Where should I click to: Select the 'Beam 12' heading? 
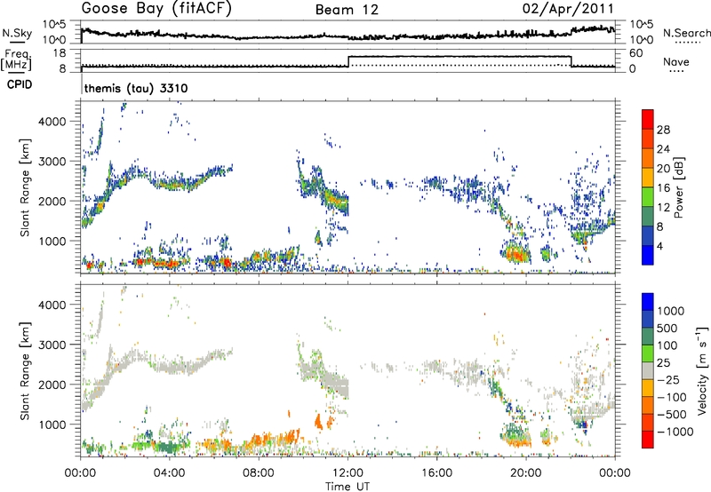click(347, 10)
